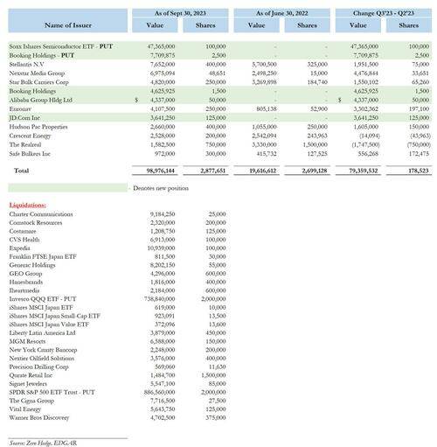Image resolution: width=437 pixels, height=447 pixels.
Task: Select the Stellantis N.V row name
Action: tap(27, 64)
